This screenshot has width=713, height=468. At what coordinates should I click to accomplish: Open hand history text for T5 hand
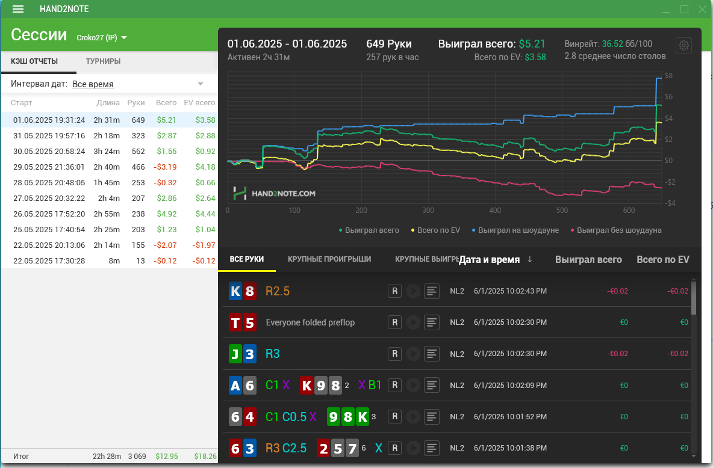432,322
